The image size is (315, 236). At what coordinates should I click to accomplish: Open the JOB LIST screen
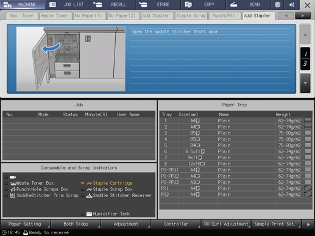[x=68, y=4]
